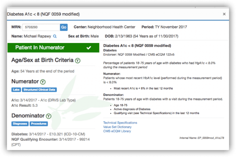This screenshot has height=157, width=236.
Task: Click the 'Period: TY November 2017' text
Action: point(164,27)
